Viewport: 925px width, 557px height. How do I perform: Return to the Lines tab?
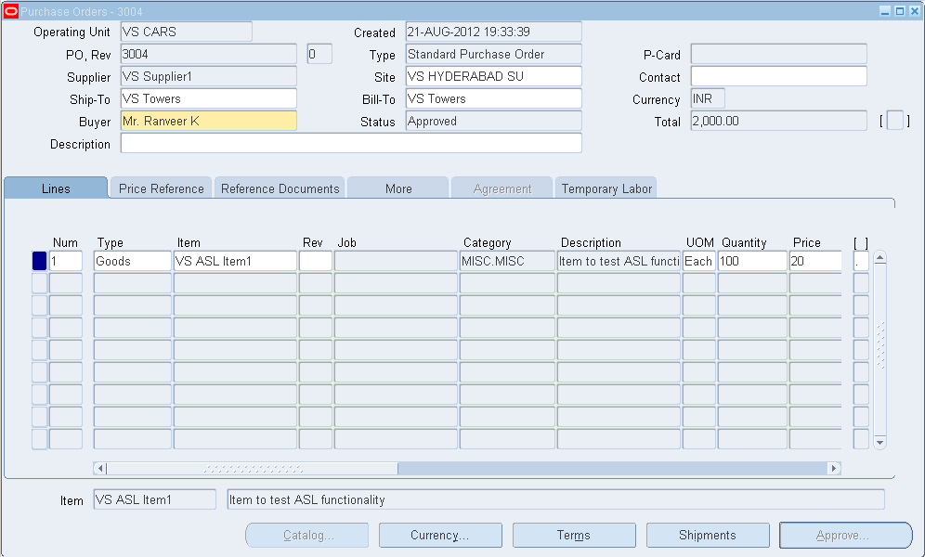coord(55,188)
